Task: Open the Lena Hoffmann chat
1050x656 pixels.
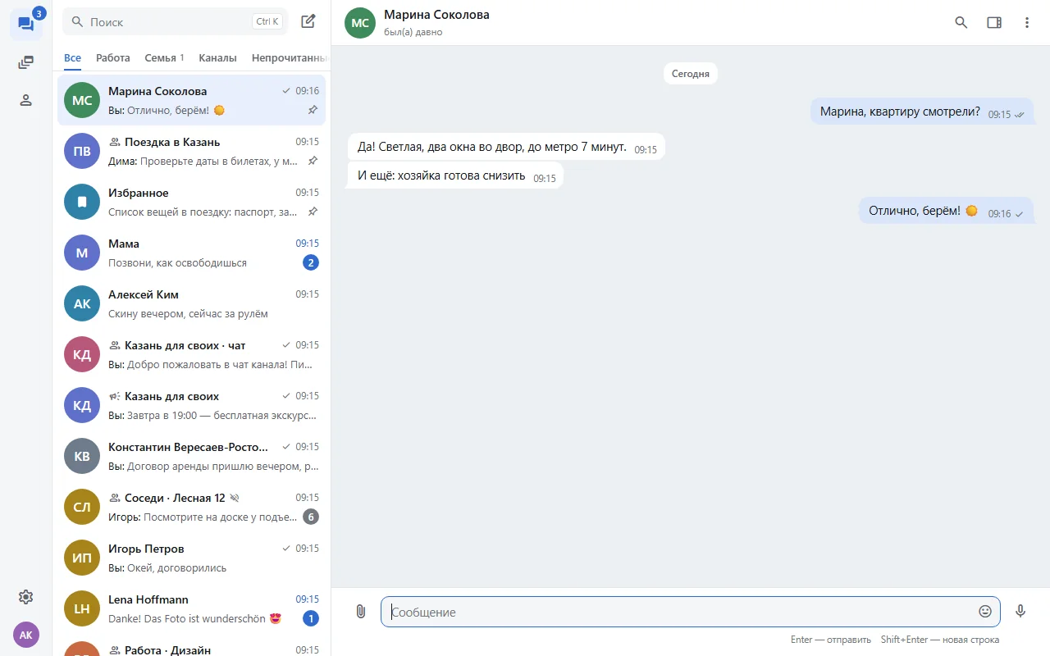Action: click(x=191, y=608)
